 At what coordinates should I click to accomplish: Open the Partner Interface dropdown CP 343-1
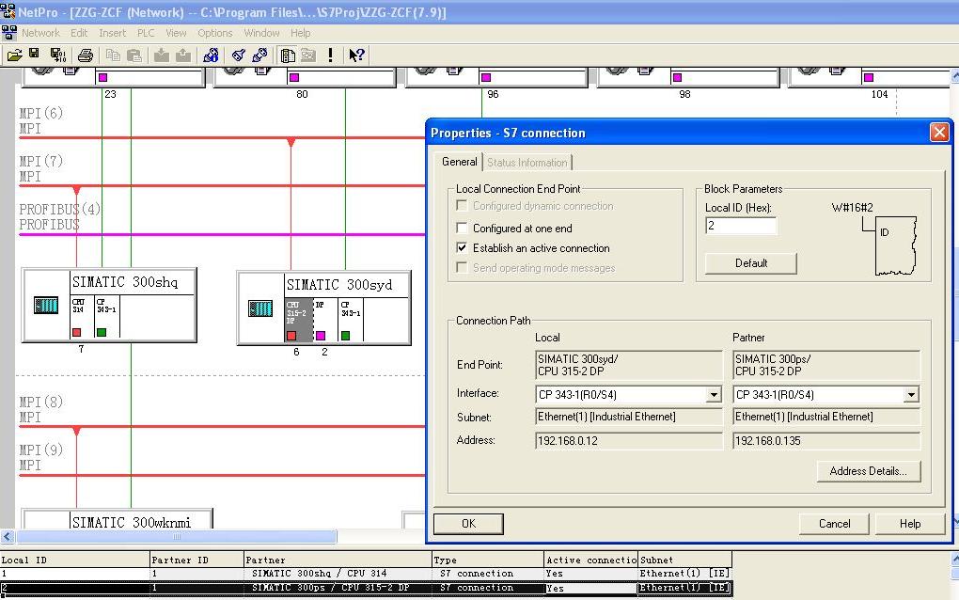tap(911, 394)
